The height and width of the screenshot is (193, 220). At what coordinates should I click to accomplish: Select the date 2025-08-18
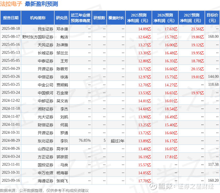pyautogui.click(x=11, y=29)
